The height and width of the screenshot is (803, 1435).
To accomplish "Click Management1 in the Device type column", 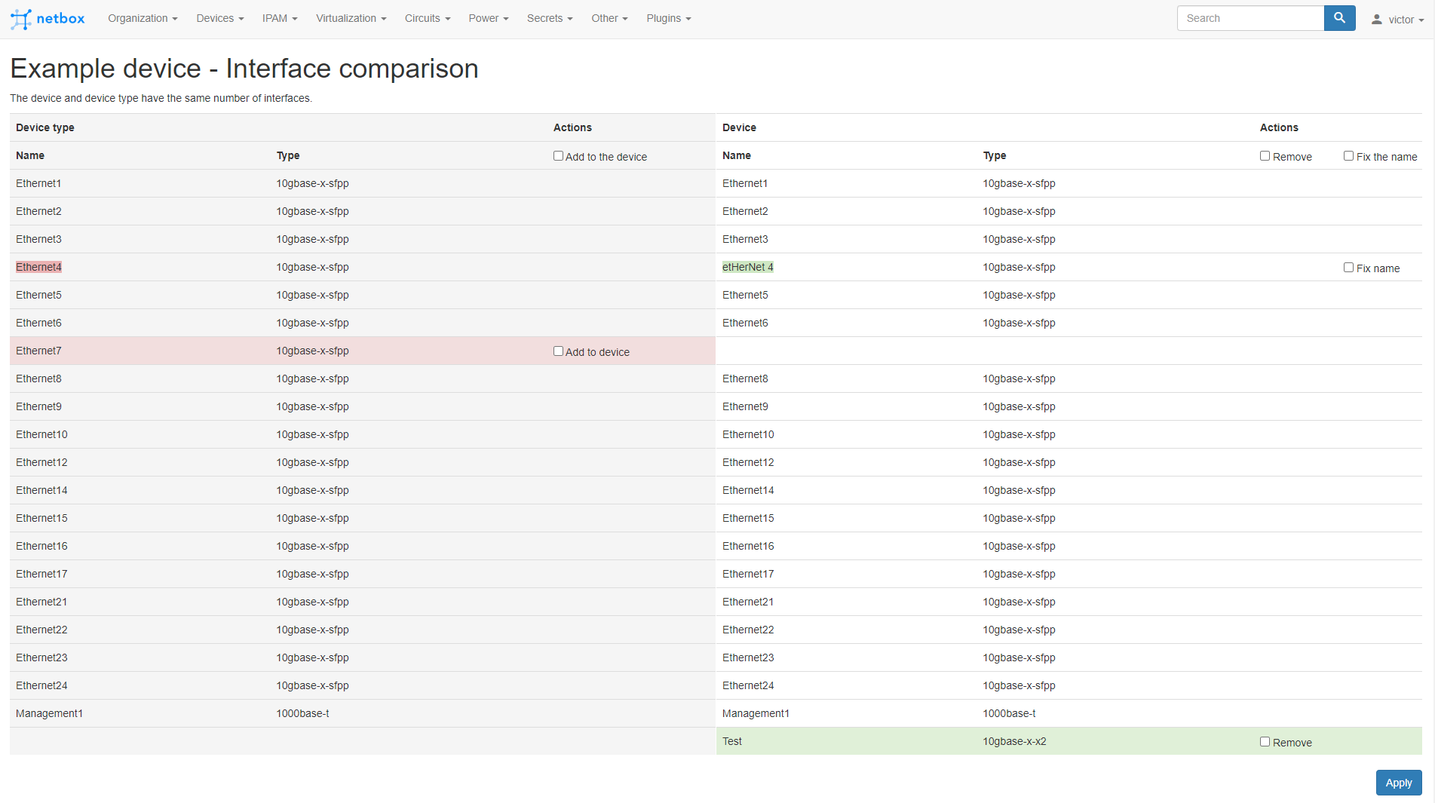I will coord(49,713).
